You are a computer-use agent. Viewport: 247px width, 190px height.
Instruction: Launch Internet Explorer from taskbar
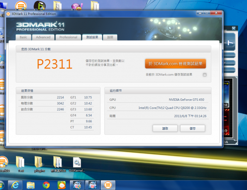pyautogui.click(x=15, y=185)
